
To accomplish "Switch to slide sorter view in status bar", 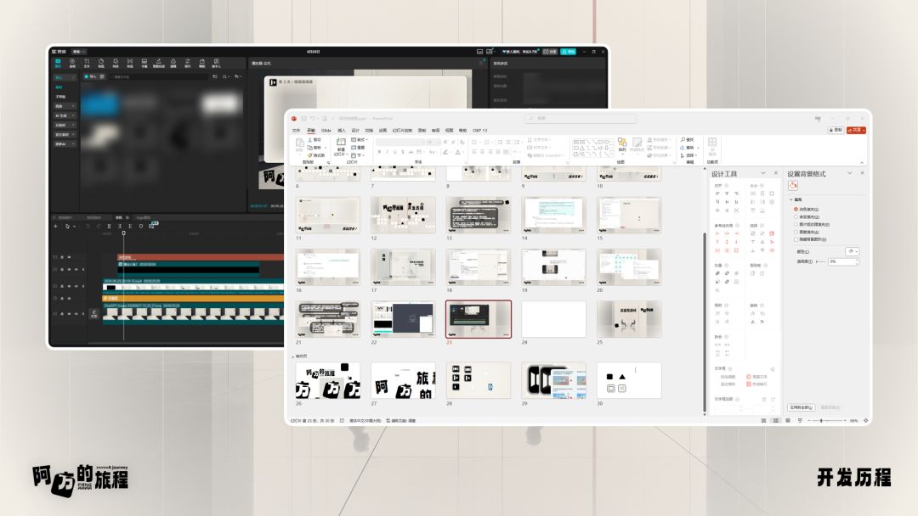I will (776, 421).
